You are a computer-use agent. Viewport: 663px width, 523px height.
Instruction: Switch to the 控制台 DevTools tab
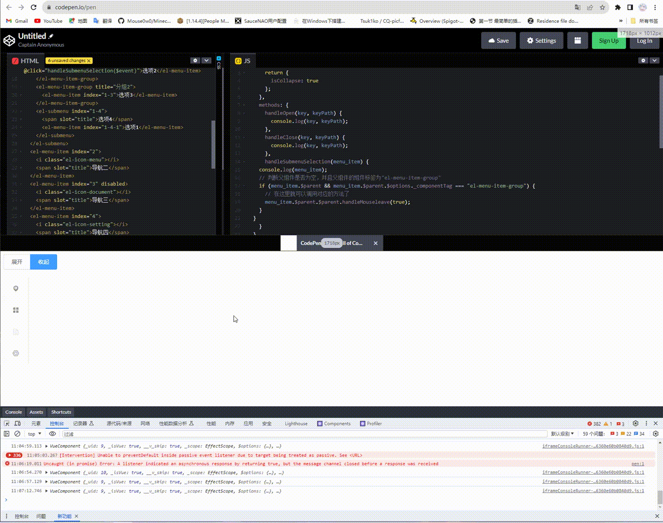click(x=57, y=424)
